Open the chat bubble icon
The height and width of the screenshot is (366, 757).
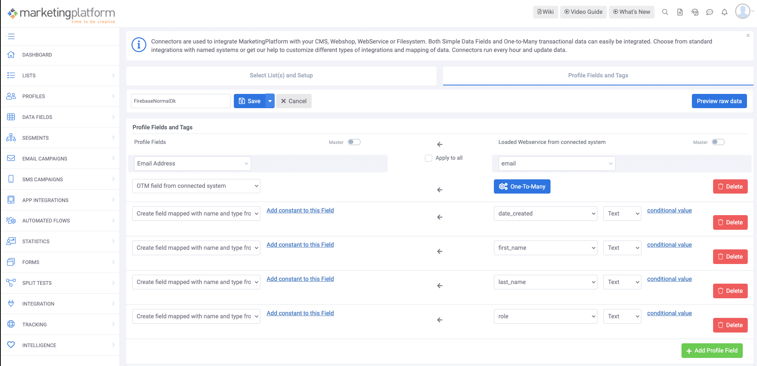pos(710,12)
